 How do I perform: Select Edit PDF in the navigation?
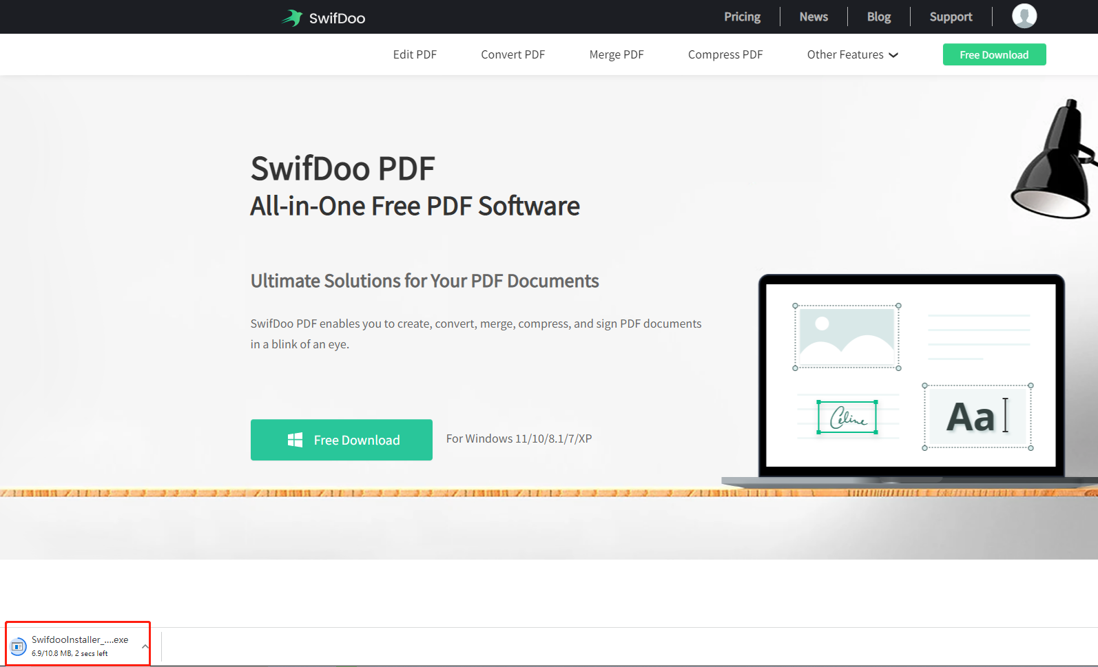pyautogui.click(x=415, y=54)
